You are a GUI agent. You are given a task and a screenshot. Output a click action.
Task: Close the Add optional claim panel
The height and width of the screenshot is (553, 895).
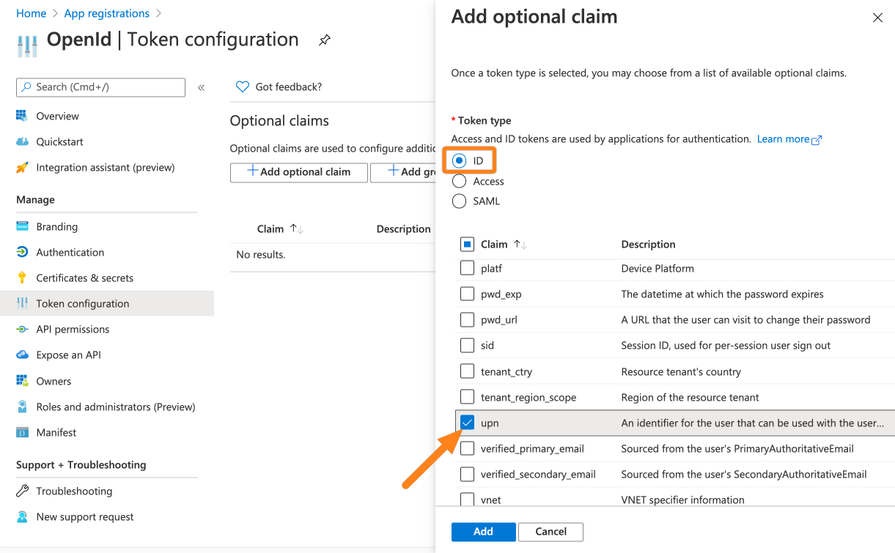click(877, 18)
